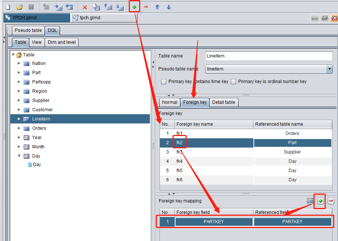The width and height of the screenshot is (338, 241).
Task: Click the blue move down arrow
Action: tap(169, 7)
